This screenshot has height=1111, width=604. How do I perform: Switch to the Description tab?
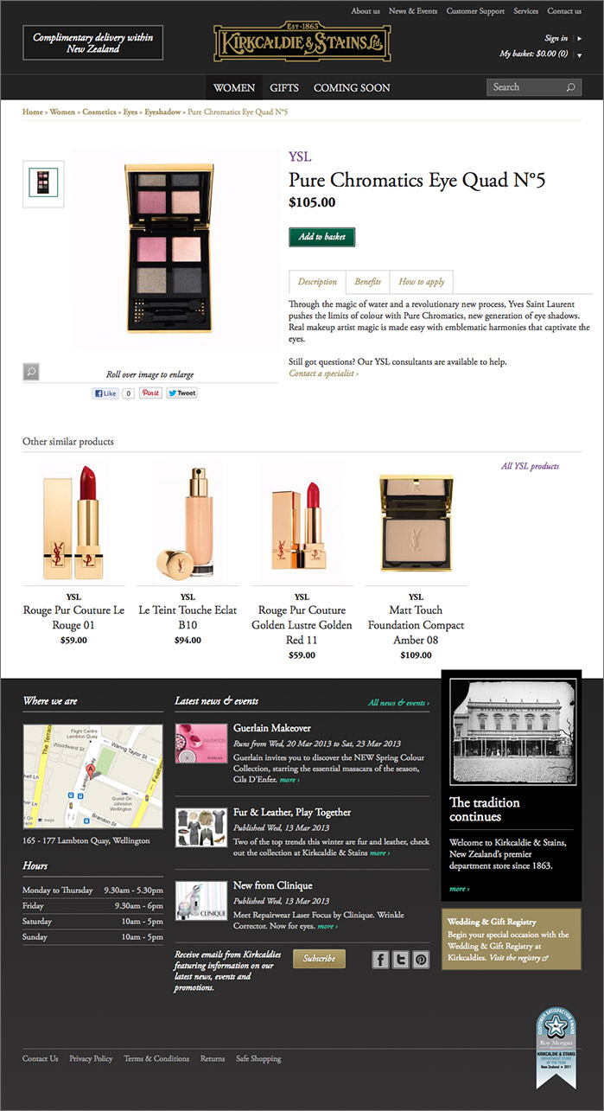pyautogui.click(x=317, y=282)
